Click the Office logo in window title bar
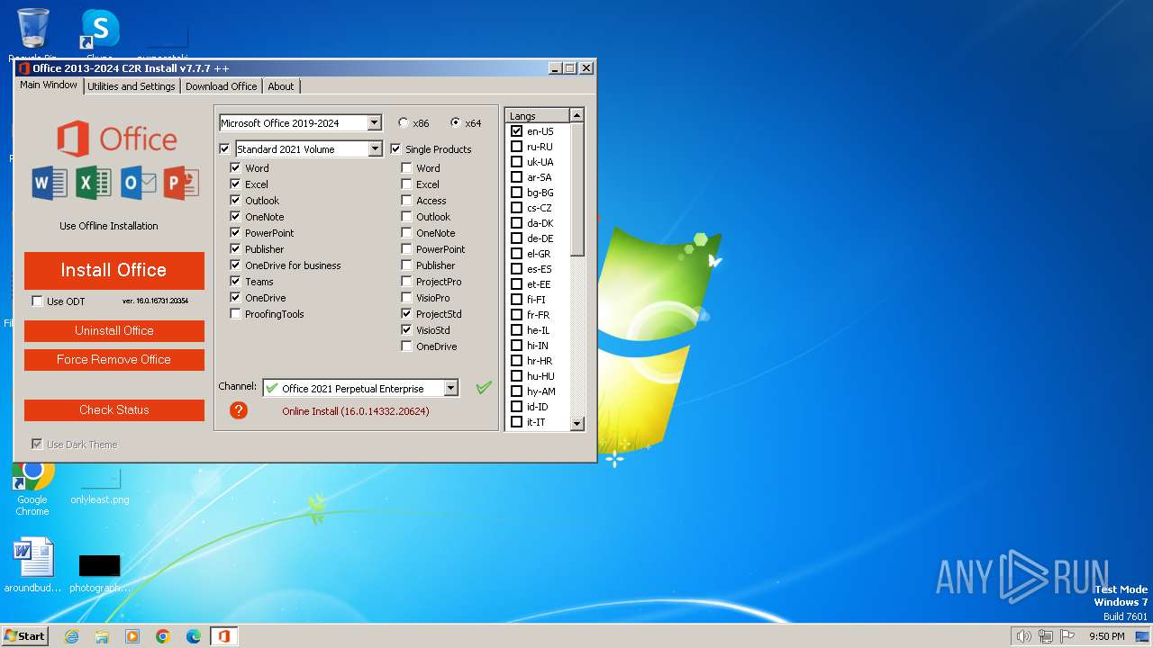Viewport: 1153px width, 648px height. click(x=24, y=68)
